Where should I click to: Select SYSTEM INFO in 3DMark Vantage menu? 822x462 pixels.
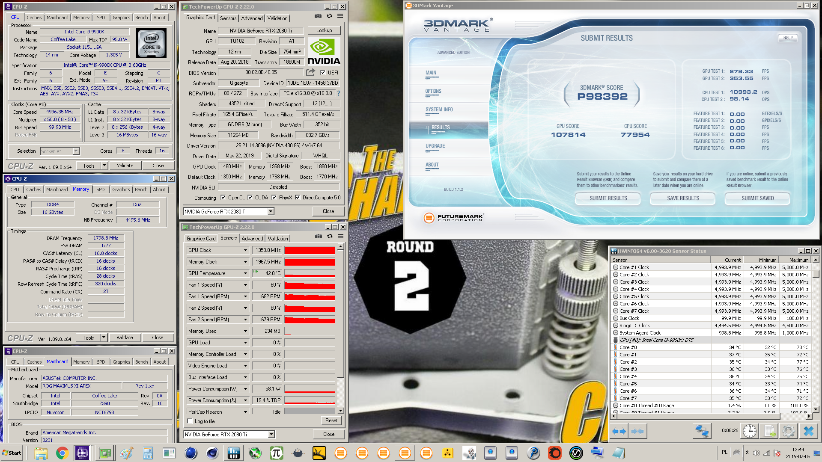point(439,110)
